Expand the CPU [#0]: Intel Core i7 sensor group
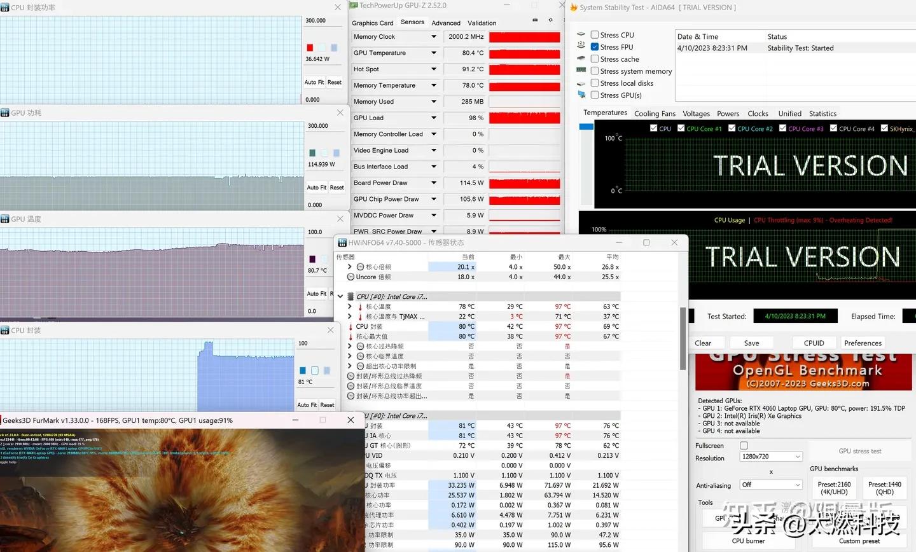The image size is (916, 552). pos(340,296)
